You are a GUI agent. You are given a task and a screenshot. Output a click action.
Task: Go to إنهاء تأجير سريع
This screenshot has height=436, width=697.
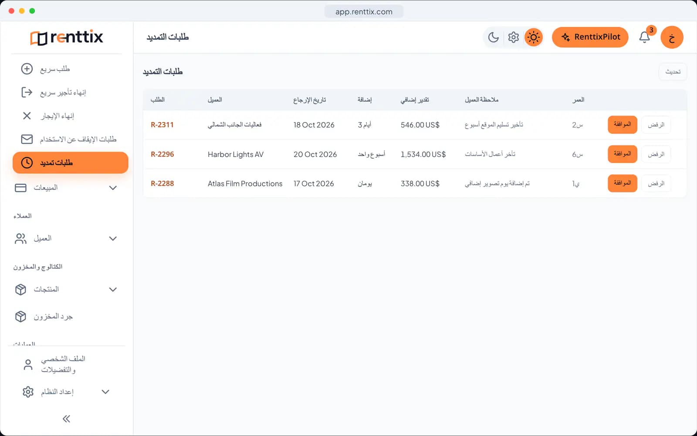pyautogui.click(x=71, y=92)
